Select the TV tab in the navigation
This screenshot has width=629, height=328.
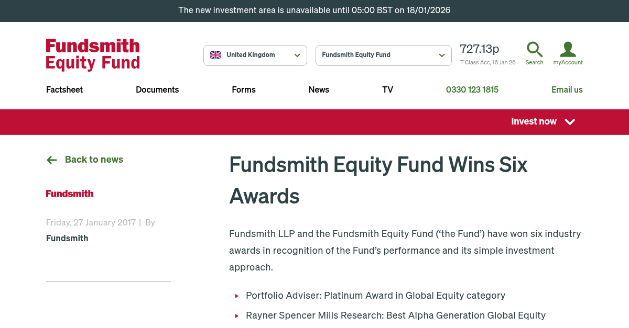click(x=387, y=89)
